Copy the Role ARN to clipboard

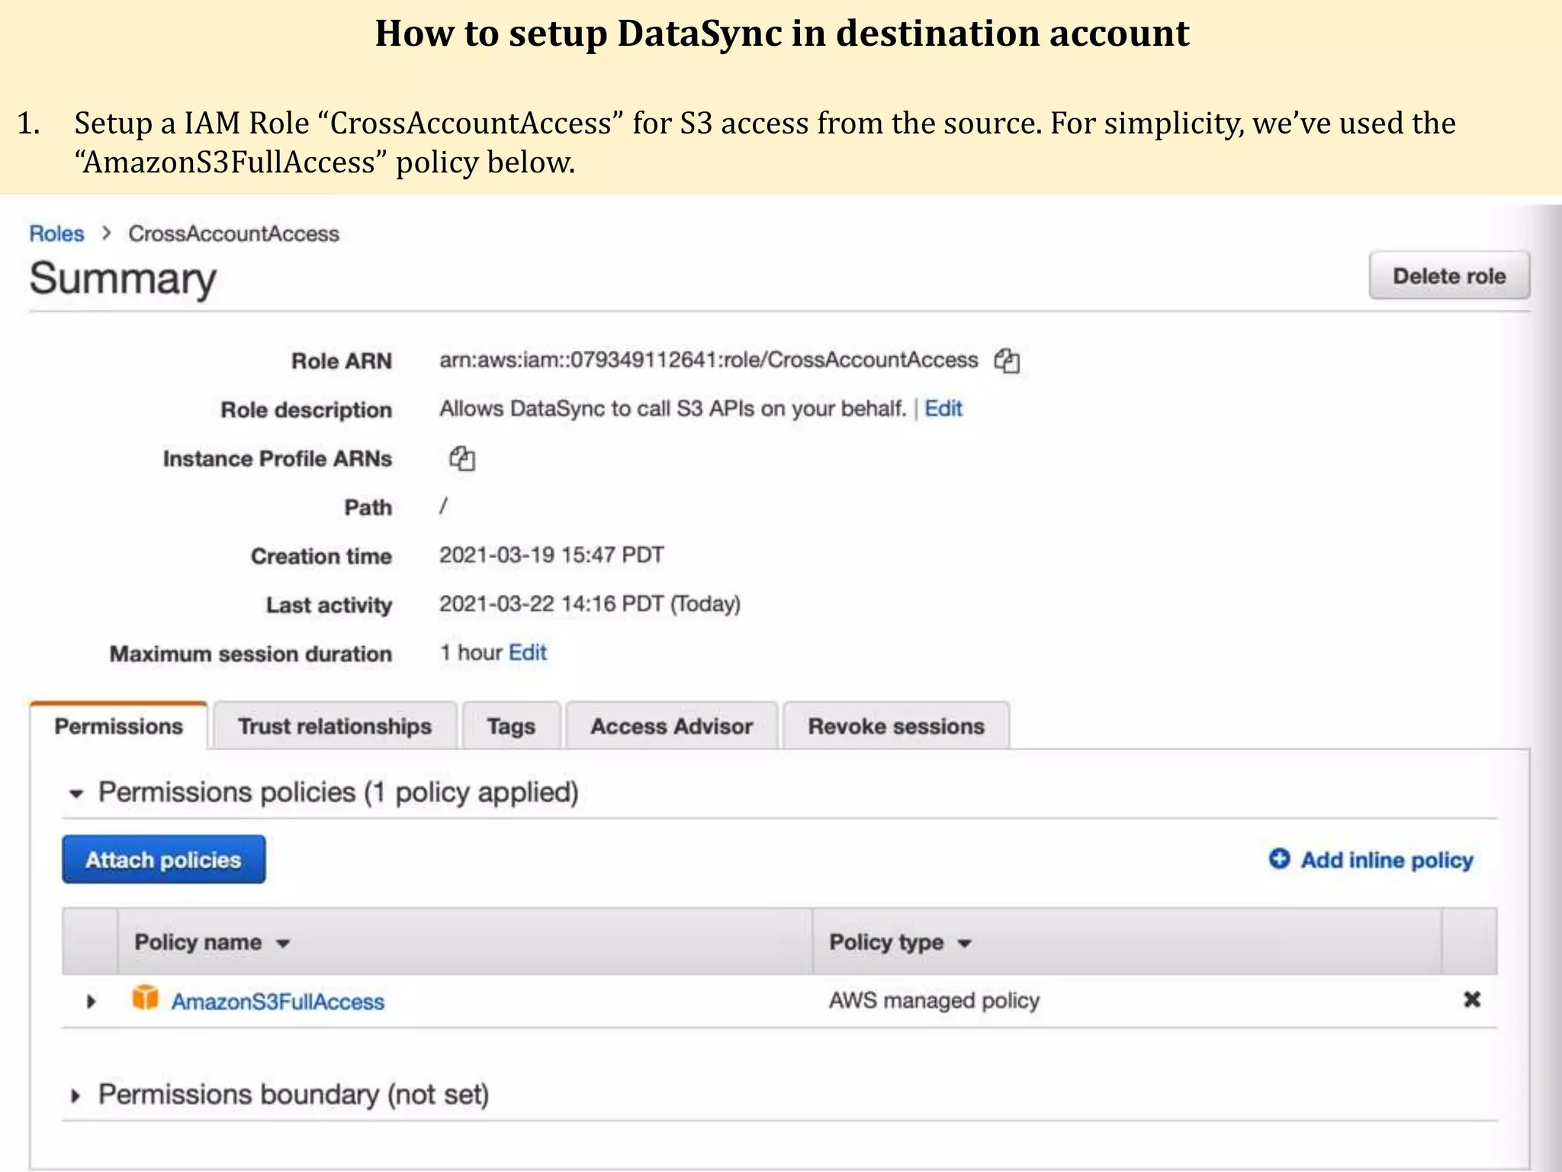[x=1007, y=361]
